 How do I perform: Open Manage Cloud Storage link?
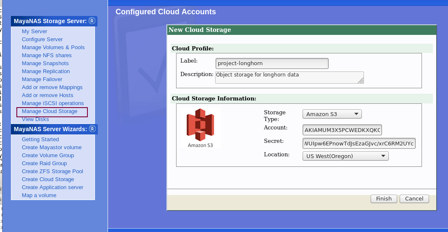pos(50,111)
